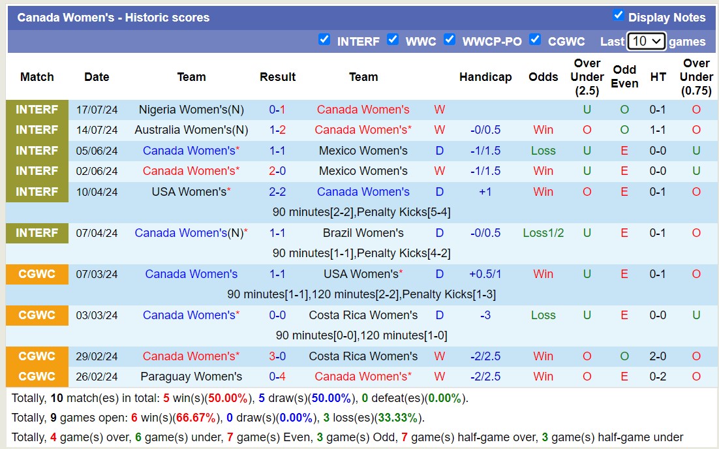
Task: Click the 2-0 result against Mexico Women's
Action: click(277, 171)
